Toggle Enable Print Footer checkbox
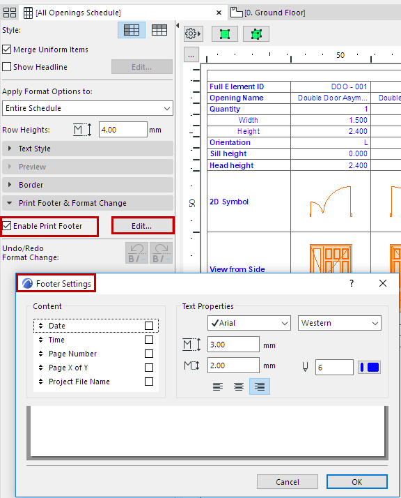The height and width of the screenshot is (498, 401). pyautogui.click(x=7, y=226)
